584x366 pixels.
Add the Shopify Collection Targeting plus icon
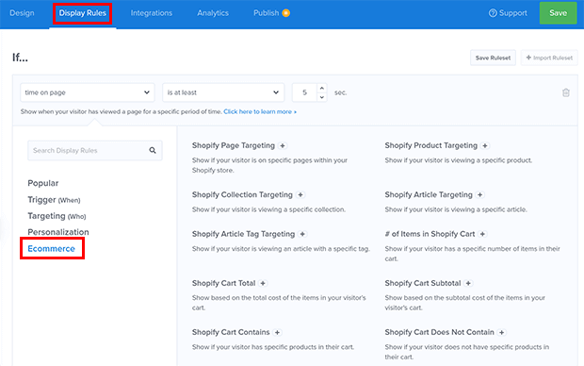point(300,194)
